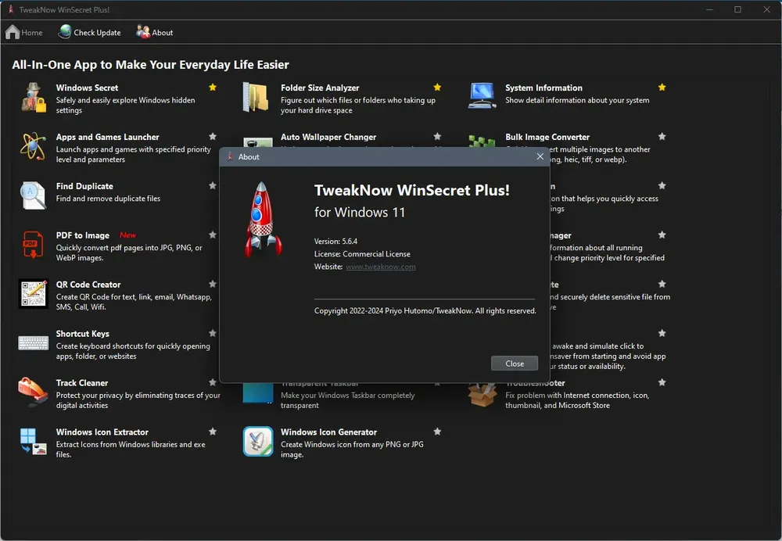This screenshot has width=782, height=541.
Task: Launch the Windows Icon Extractor icon
Action: pos(34,441)
